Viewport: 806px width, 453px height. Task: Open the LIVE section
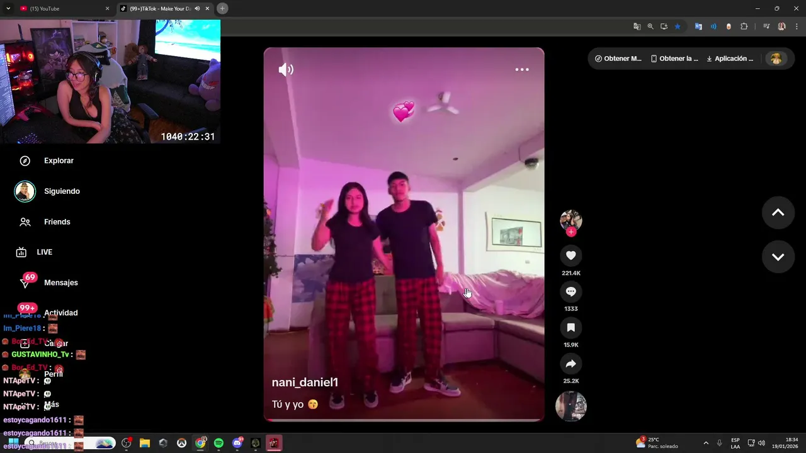pyautogui.click(x=44, y=252)
